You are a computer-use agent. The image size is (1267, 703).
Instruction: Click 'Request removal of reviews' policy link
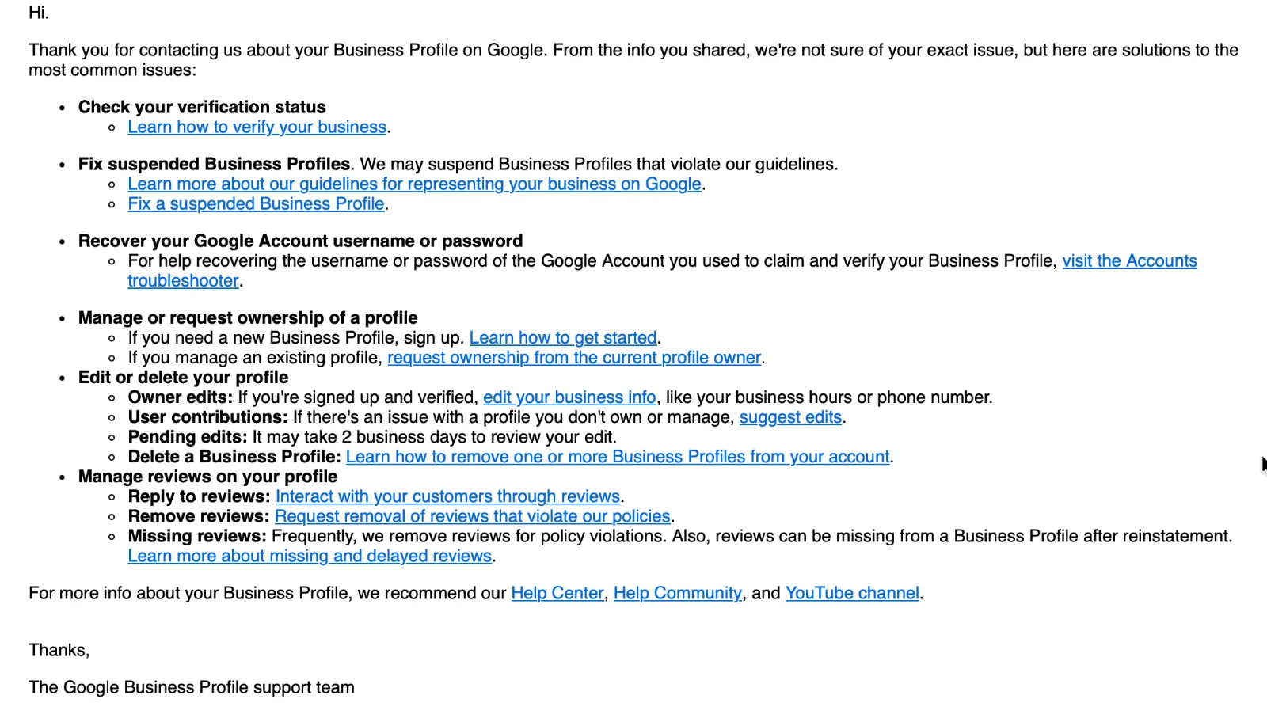point(472,516)
